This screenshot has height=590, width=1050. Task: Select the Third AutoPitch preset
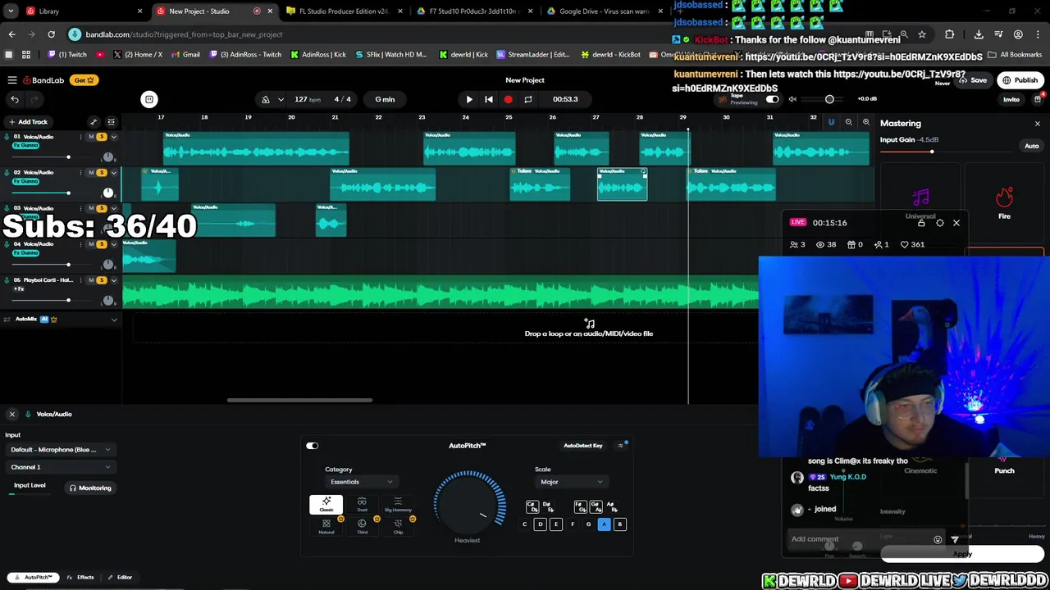point(362,526)
